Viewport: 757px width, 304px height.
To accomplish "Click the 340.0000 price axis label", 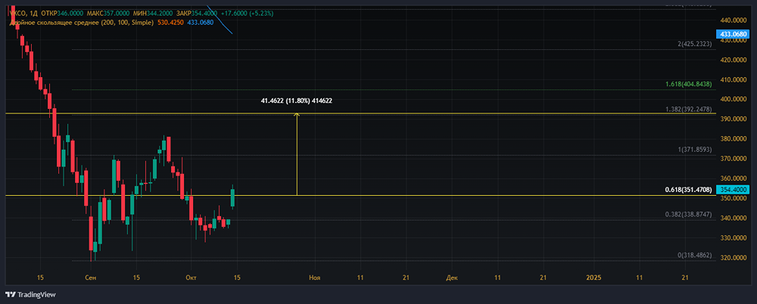I will tap(734, 218).
